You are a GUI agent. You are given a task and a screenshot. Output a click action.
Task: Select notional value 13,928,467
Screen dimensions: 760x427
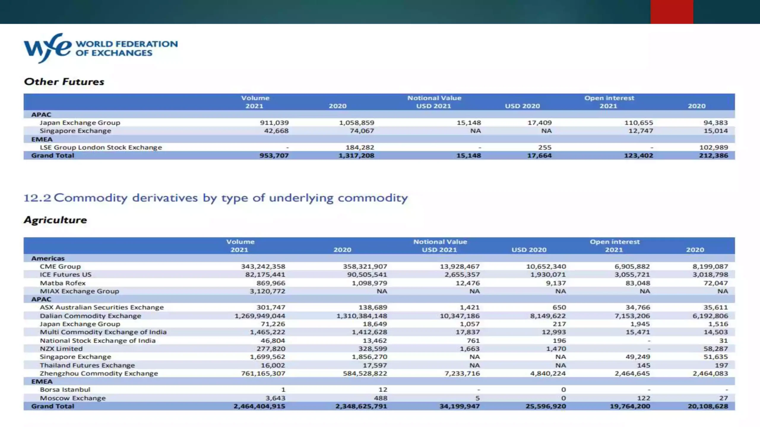[x=460, y=266]
